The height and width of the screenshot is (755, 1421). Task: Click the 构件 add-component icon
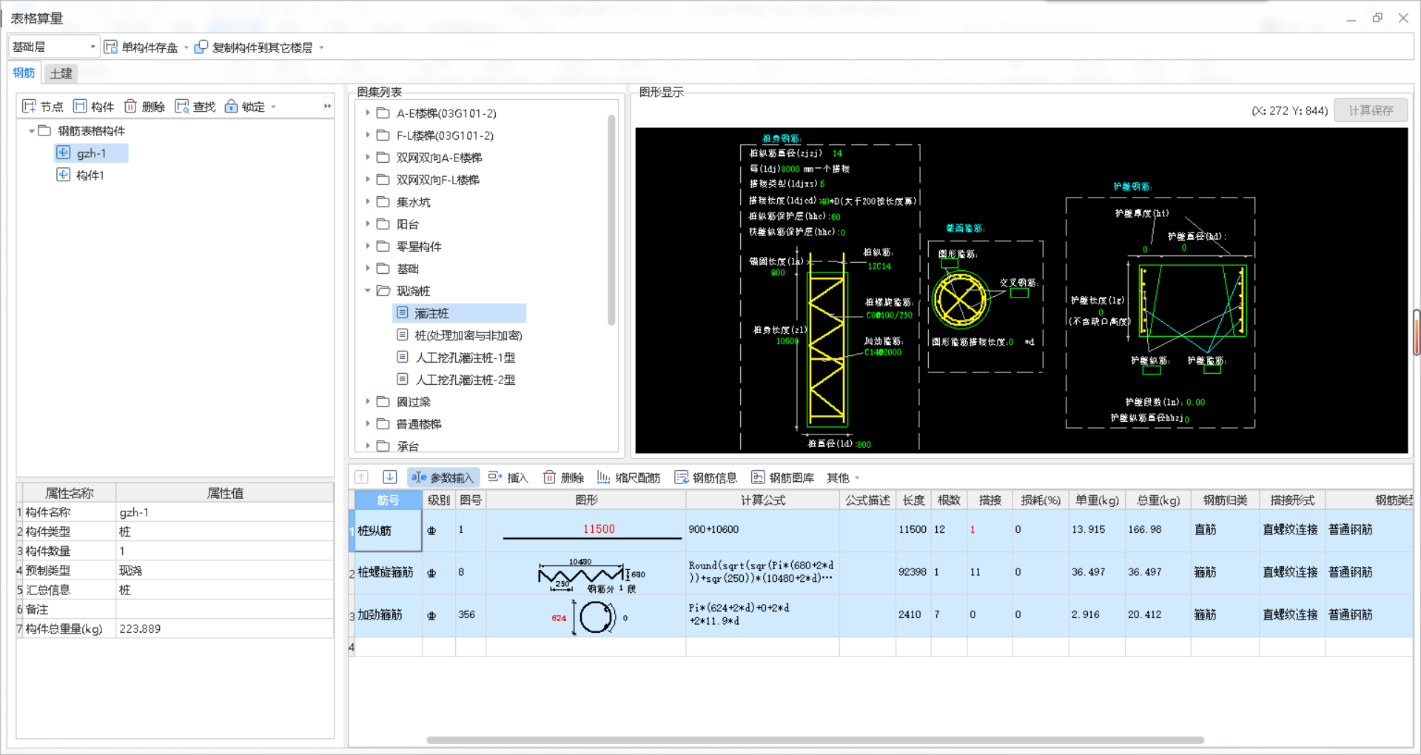pyautogui.click(x=80, y=107)
